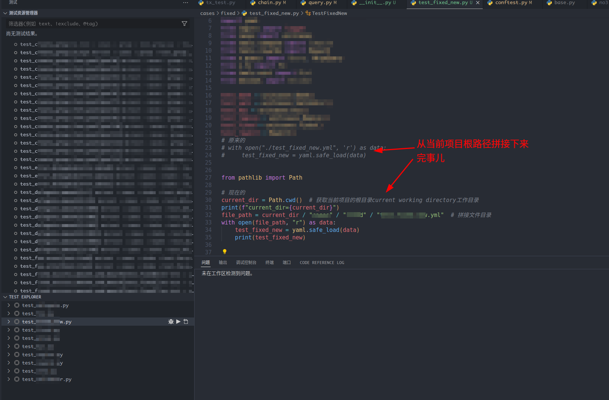Click the debug test bug icon

[x=171, y=322]
